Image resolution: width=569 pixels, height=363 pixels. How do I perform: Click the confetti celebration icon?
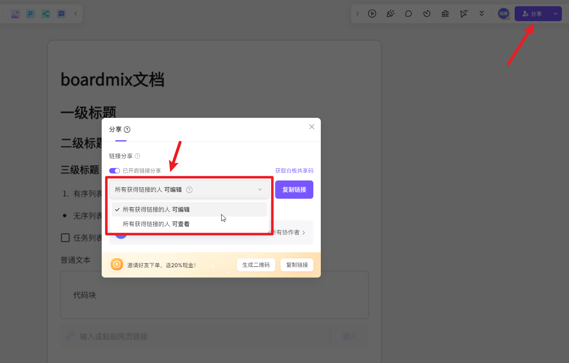[x=391, y=14]
